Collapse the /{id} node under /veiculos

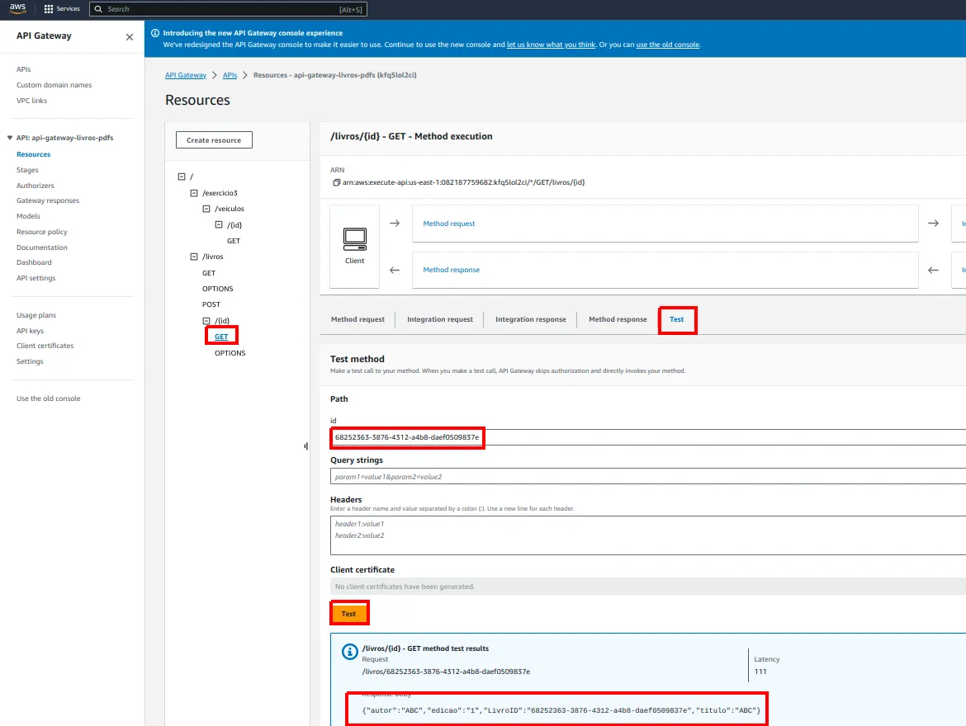coord(219,224)
